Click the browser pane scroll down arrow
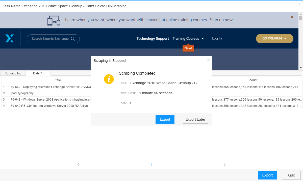Screen dimensions: 303x181 (x=300, y=68)
